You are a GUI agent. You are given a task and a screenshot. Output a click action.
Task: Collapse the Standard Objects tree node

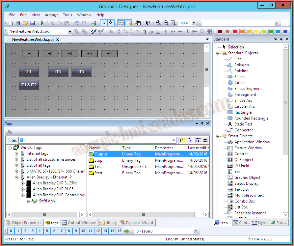tap(218, 53)
